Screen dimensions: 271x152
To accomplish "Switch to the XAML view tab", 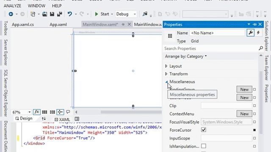I will [x=62, y=119].
